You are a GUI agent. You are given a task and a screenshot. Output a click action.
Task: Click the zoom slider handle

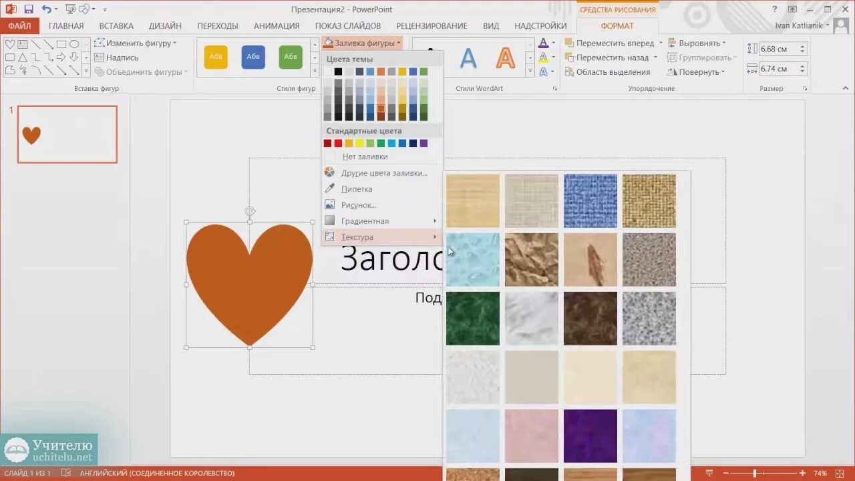coord(755,473)
